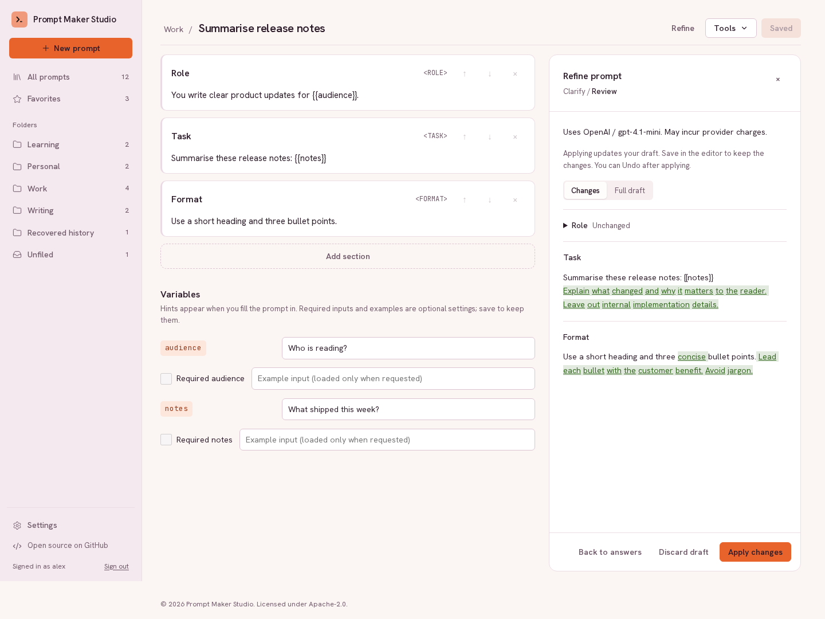Open the Recovered history folder
Viewport: 825px width, 619px height.
70,233
